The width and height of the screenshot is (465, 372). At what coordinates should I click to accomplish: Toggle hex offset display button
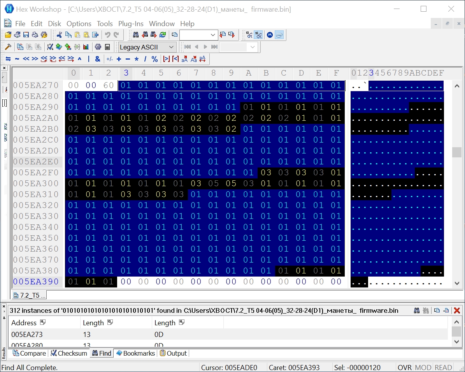[x=258, y=35]
